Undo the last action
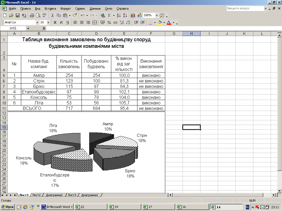 pos(83,15)
